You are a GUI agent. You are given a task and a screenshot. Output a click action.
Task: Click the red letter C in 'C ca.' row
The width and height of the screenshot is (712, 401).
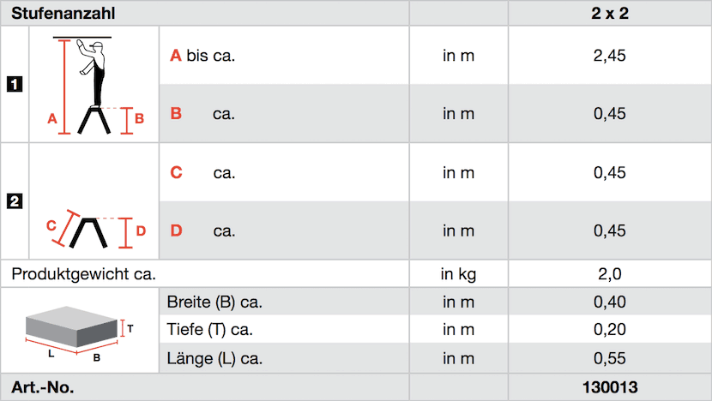tap(176, 172)
